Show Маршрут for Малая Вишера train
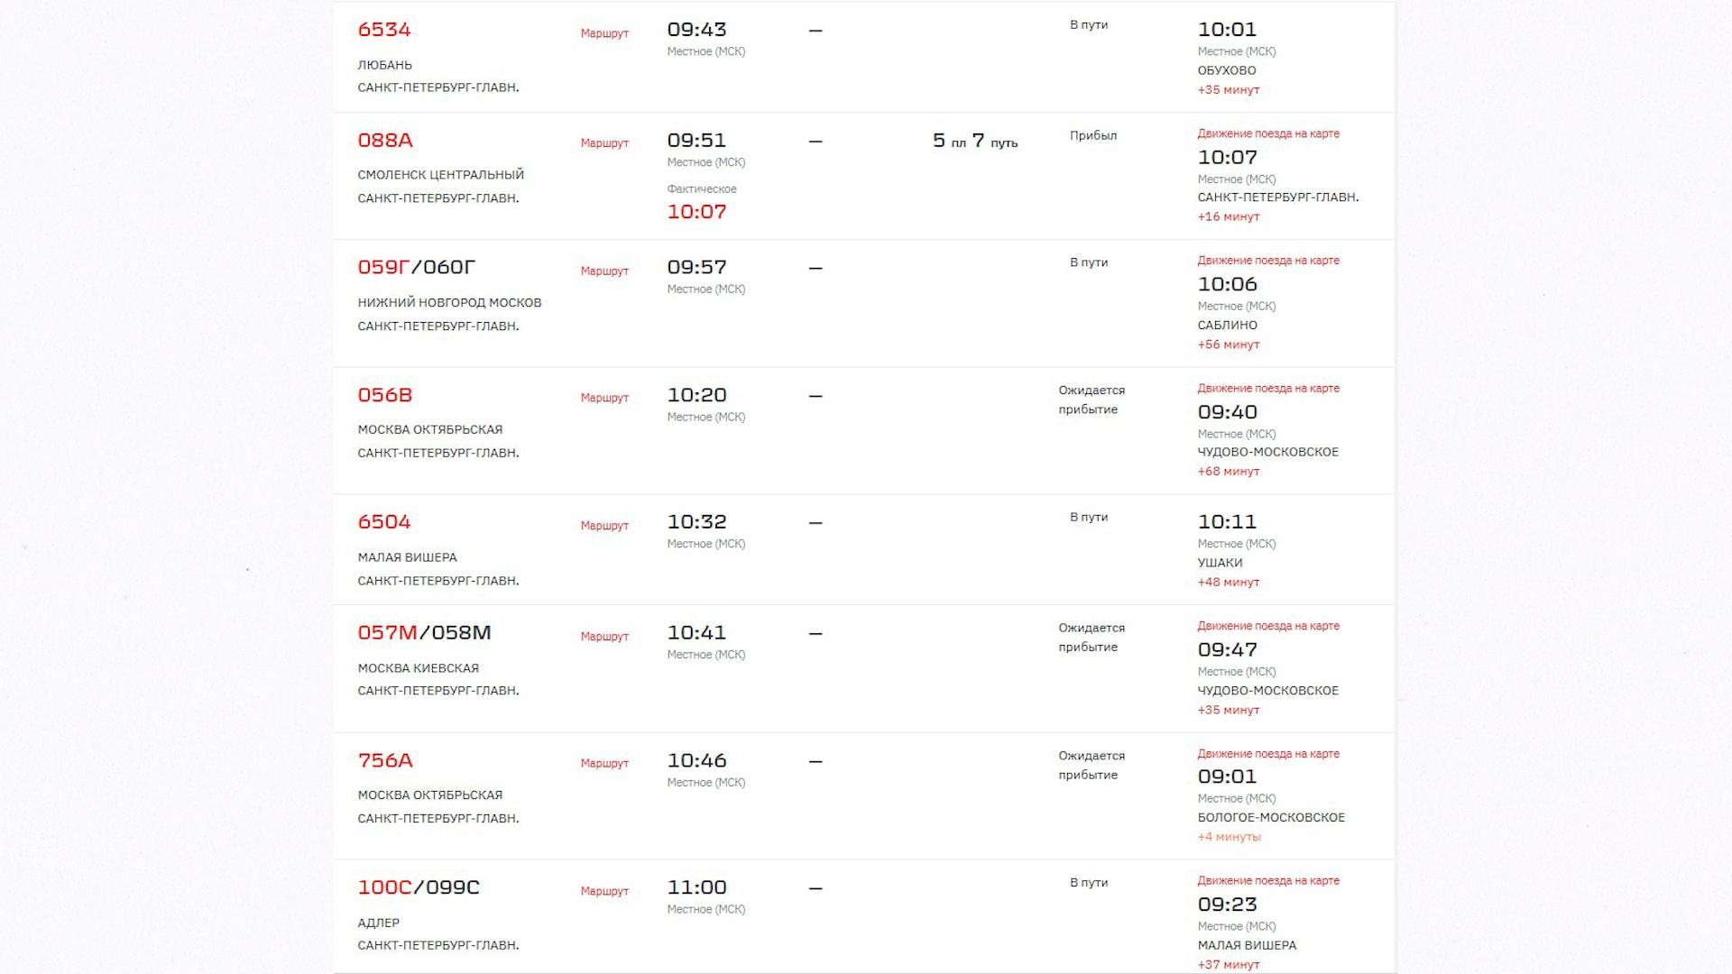1732x974 pixels. (604, 526)
